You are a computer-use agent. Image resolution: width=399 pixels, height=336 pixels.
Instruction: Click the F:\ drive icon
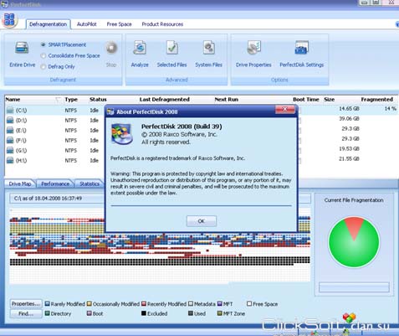[10, 140]
